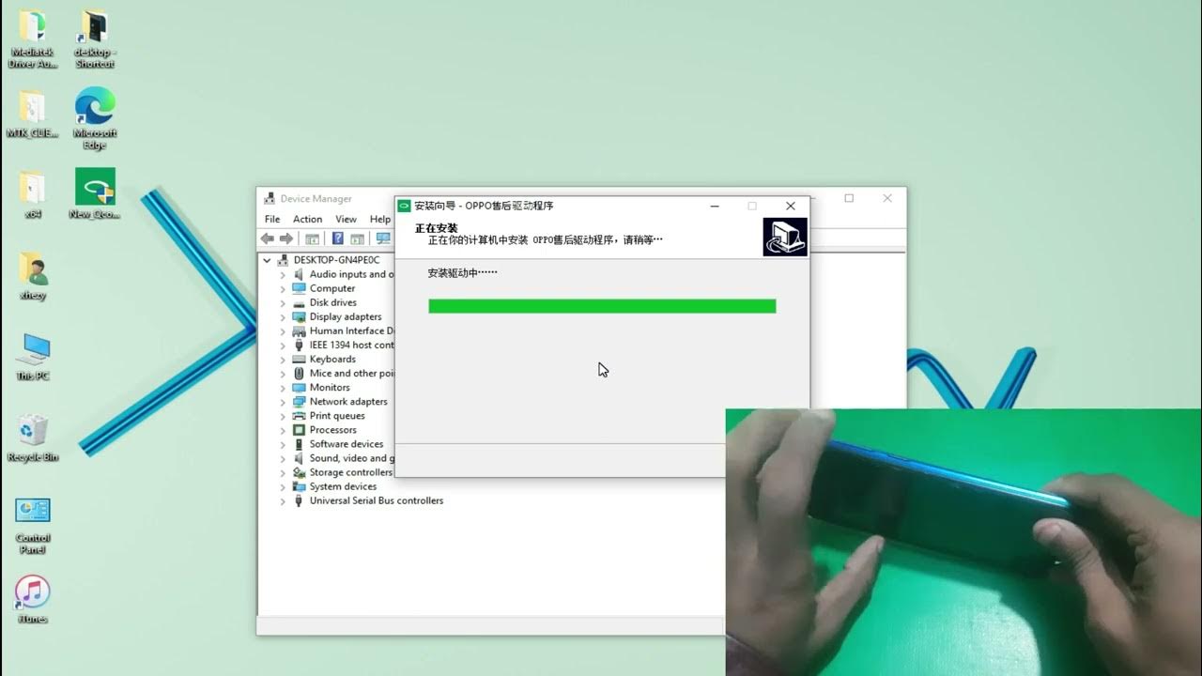Open the Mediatek Driver Au... desktop folder

point(33,38)
